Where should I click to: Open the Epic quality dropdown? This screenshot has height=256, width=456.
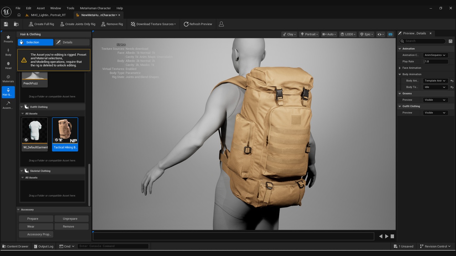pyautogui.click(x=367, y=34)
